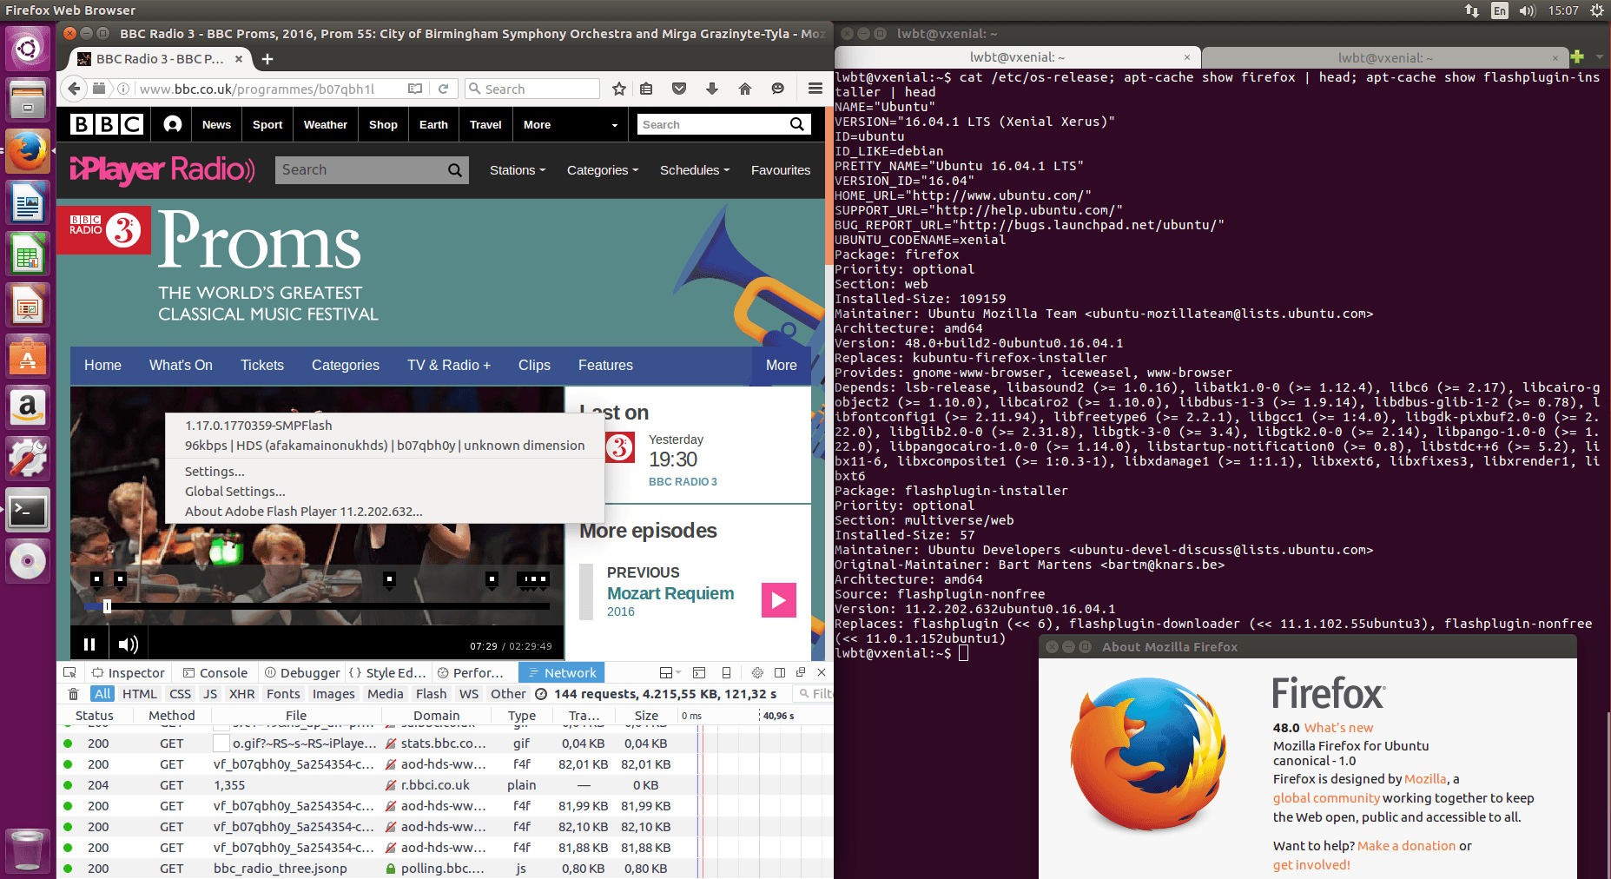The width and height of the screenshot is (1611, 879).
Task: Open new tab in Firefox
Action: [267, 59]
